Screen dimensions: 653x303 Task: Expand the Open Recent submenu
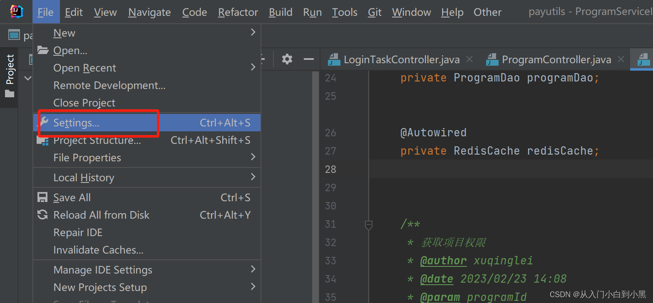click(x=253, y=67)
